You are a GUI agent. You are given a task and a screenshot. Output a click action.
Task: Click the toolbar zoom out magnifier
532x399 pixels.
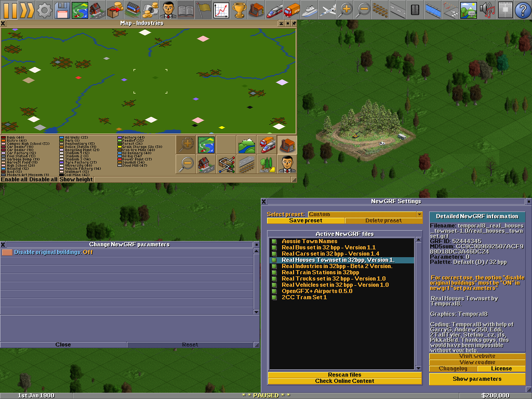tap(363, 9)
